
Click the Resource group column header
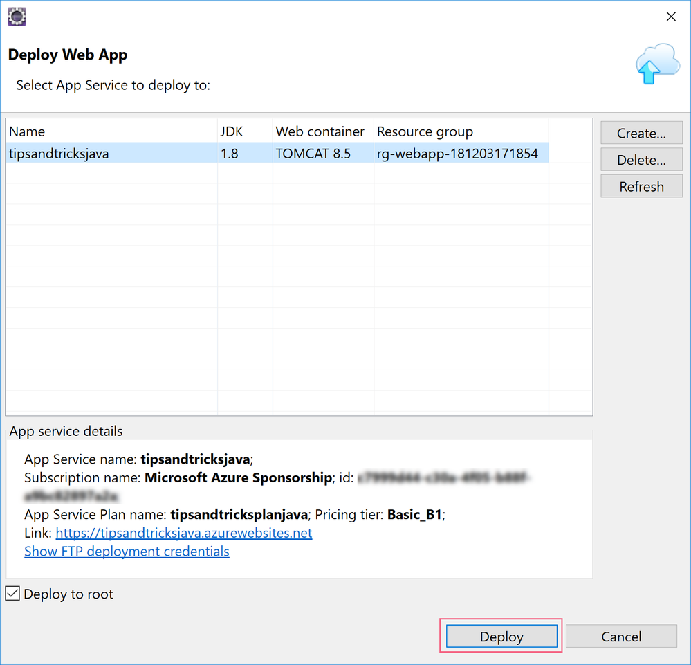461,131
